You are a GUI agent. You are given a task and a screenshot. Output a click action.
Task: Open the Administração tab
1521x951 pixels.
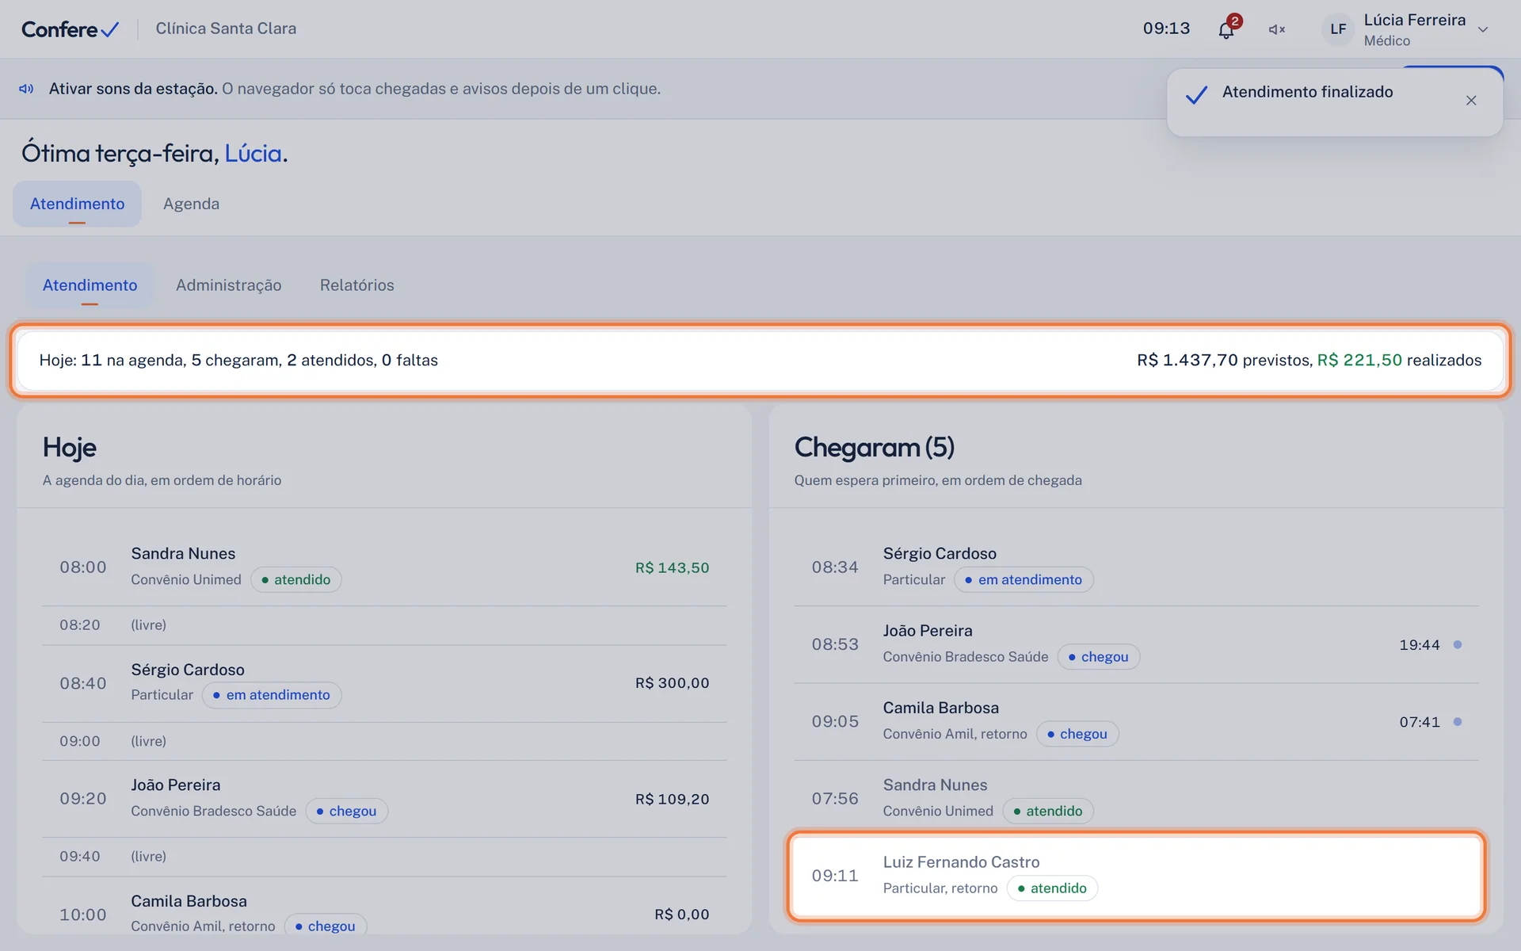[x=228, y=285]
